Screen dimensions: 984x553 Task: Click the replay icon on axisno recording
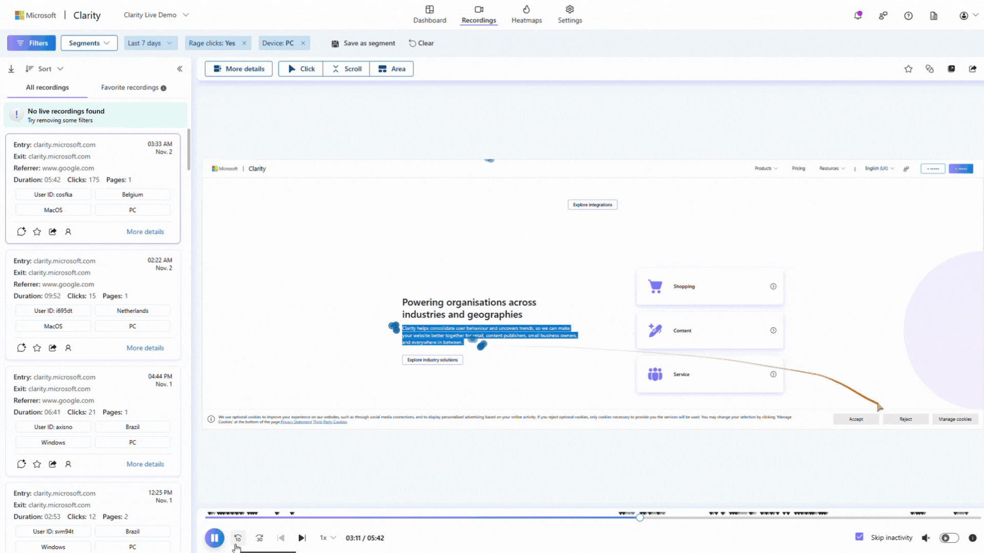click(x=22, y=464)
